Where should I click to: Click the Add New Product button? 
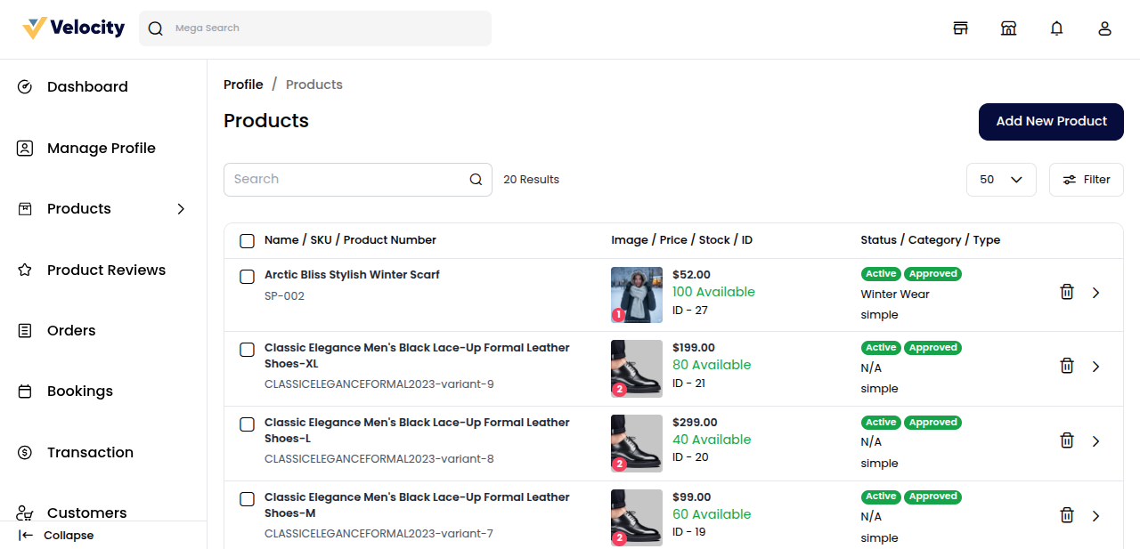pos(1050,122)
